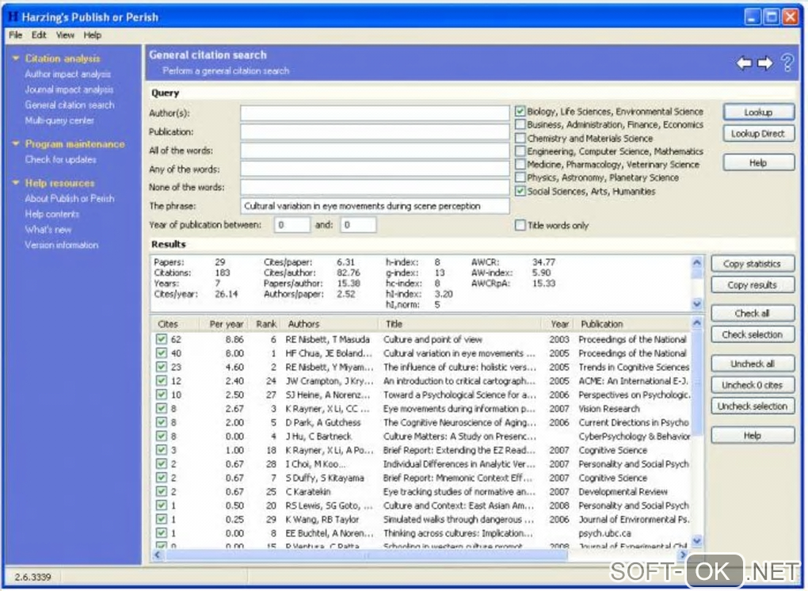Select General citation search in sidebar
The width and height of the screenshot is (808, 591).
click(70, 105)
